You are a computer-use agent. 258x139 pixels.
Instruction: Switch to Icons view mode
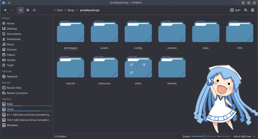click(21, 10)
